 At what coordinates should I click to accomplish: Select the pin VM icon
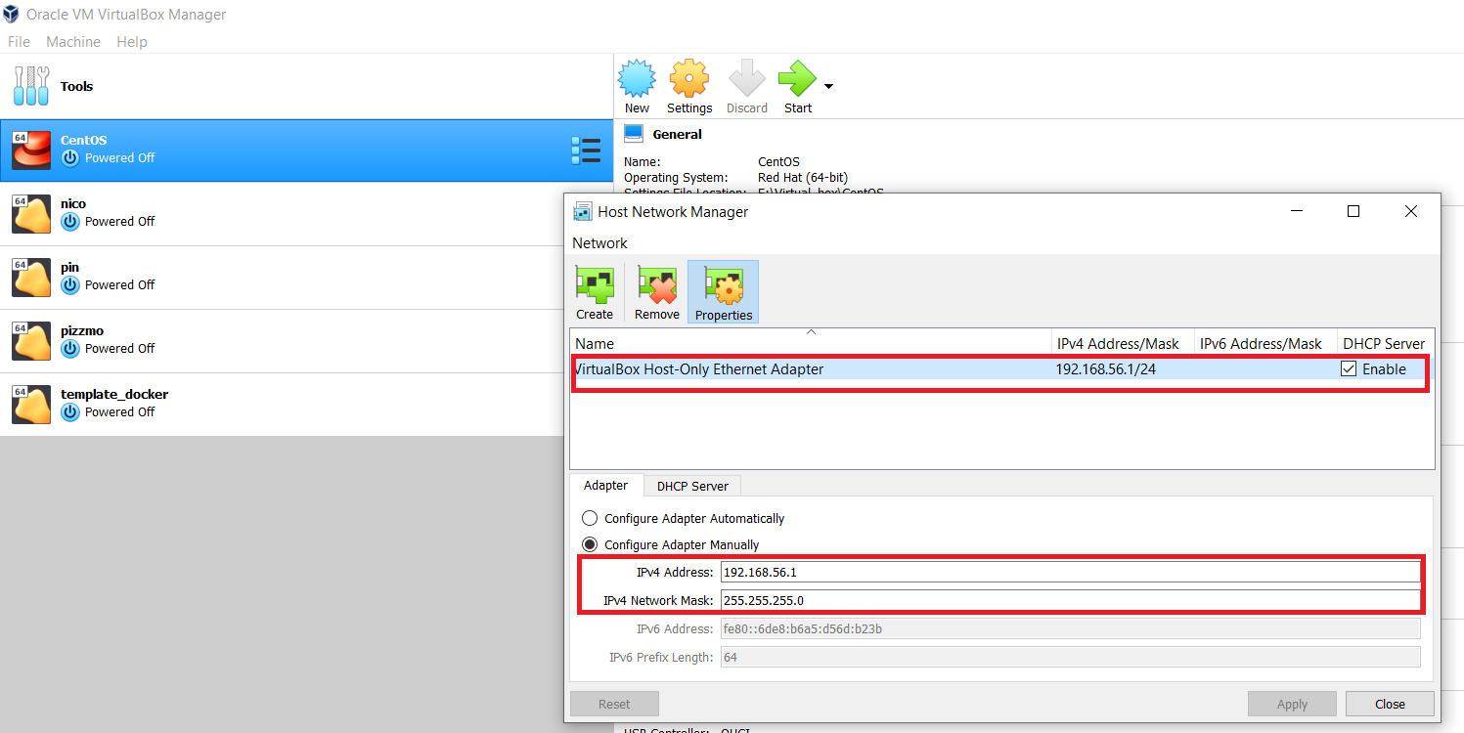coord(31,278)
